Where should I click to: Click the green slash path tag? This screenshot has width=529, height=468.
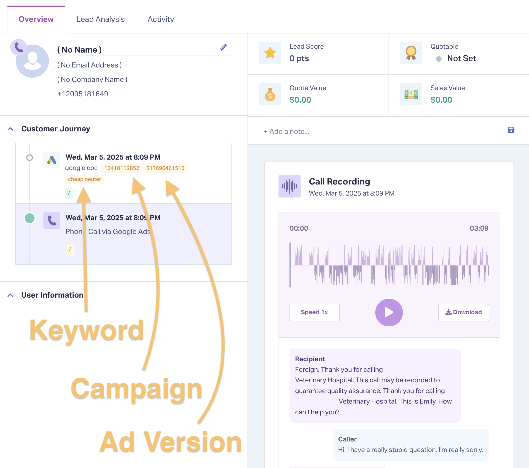pyautogui.click(x=69, y=193)
